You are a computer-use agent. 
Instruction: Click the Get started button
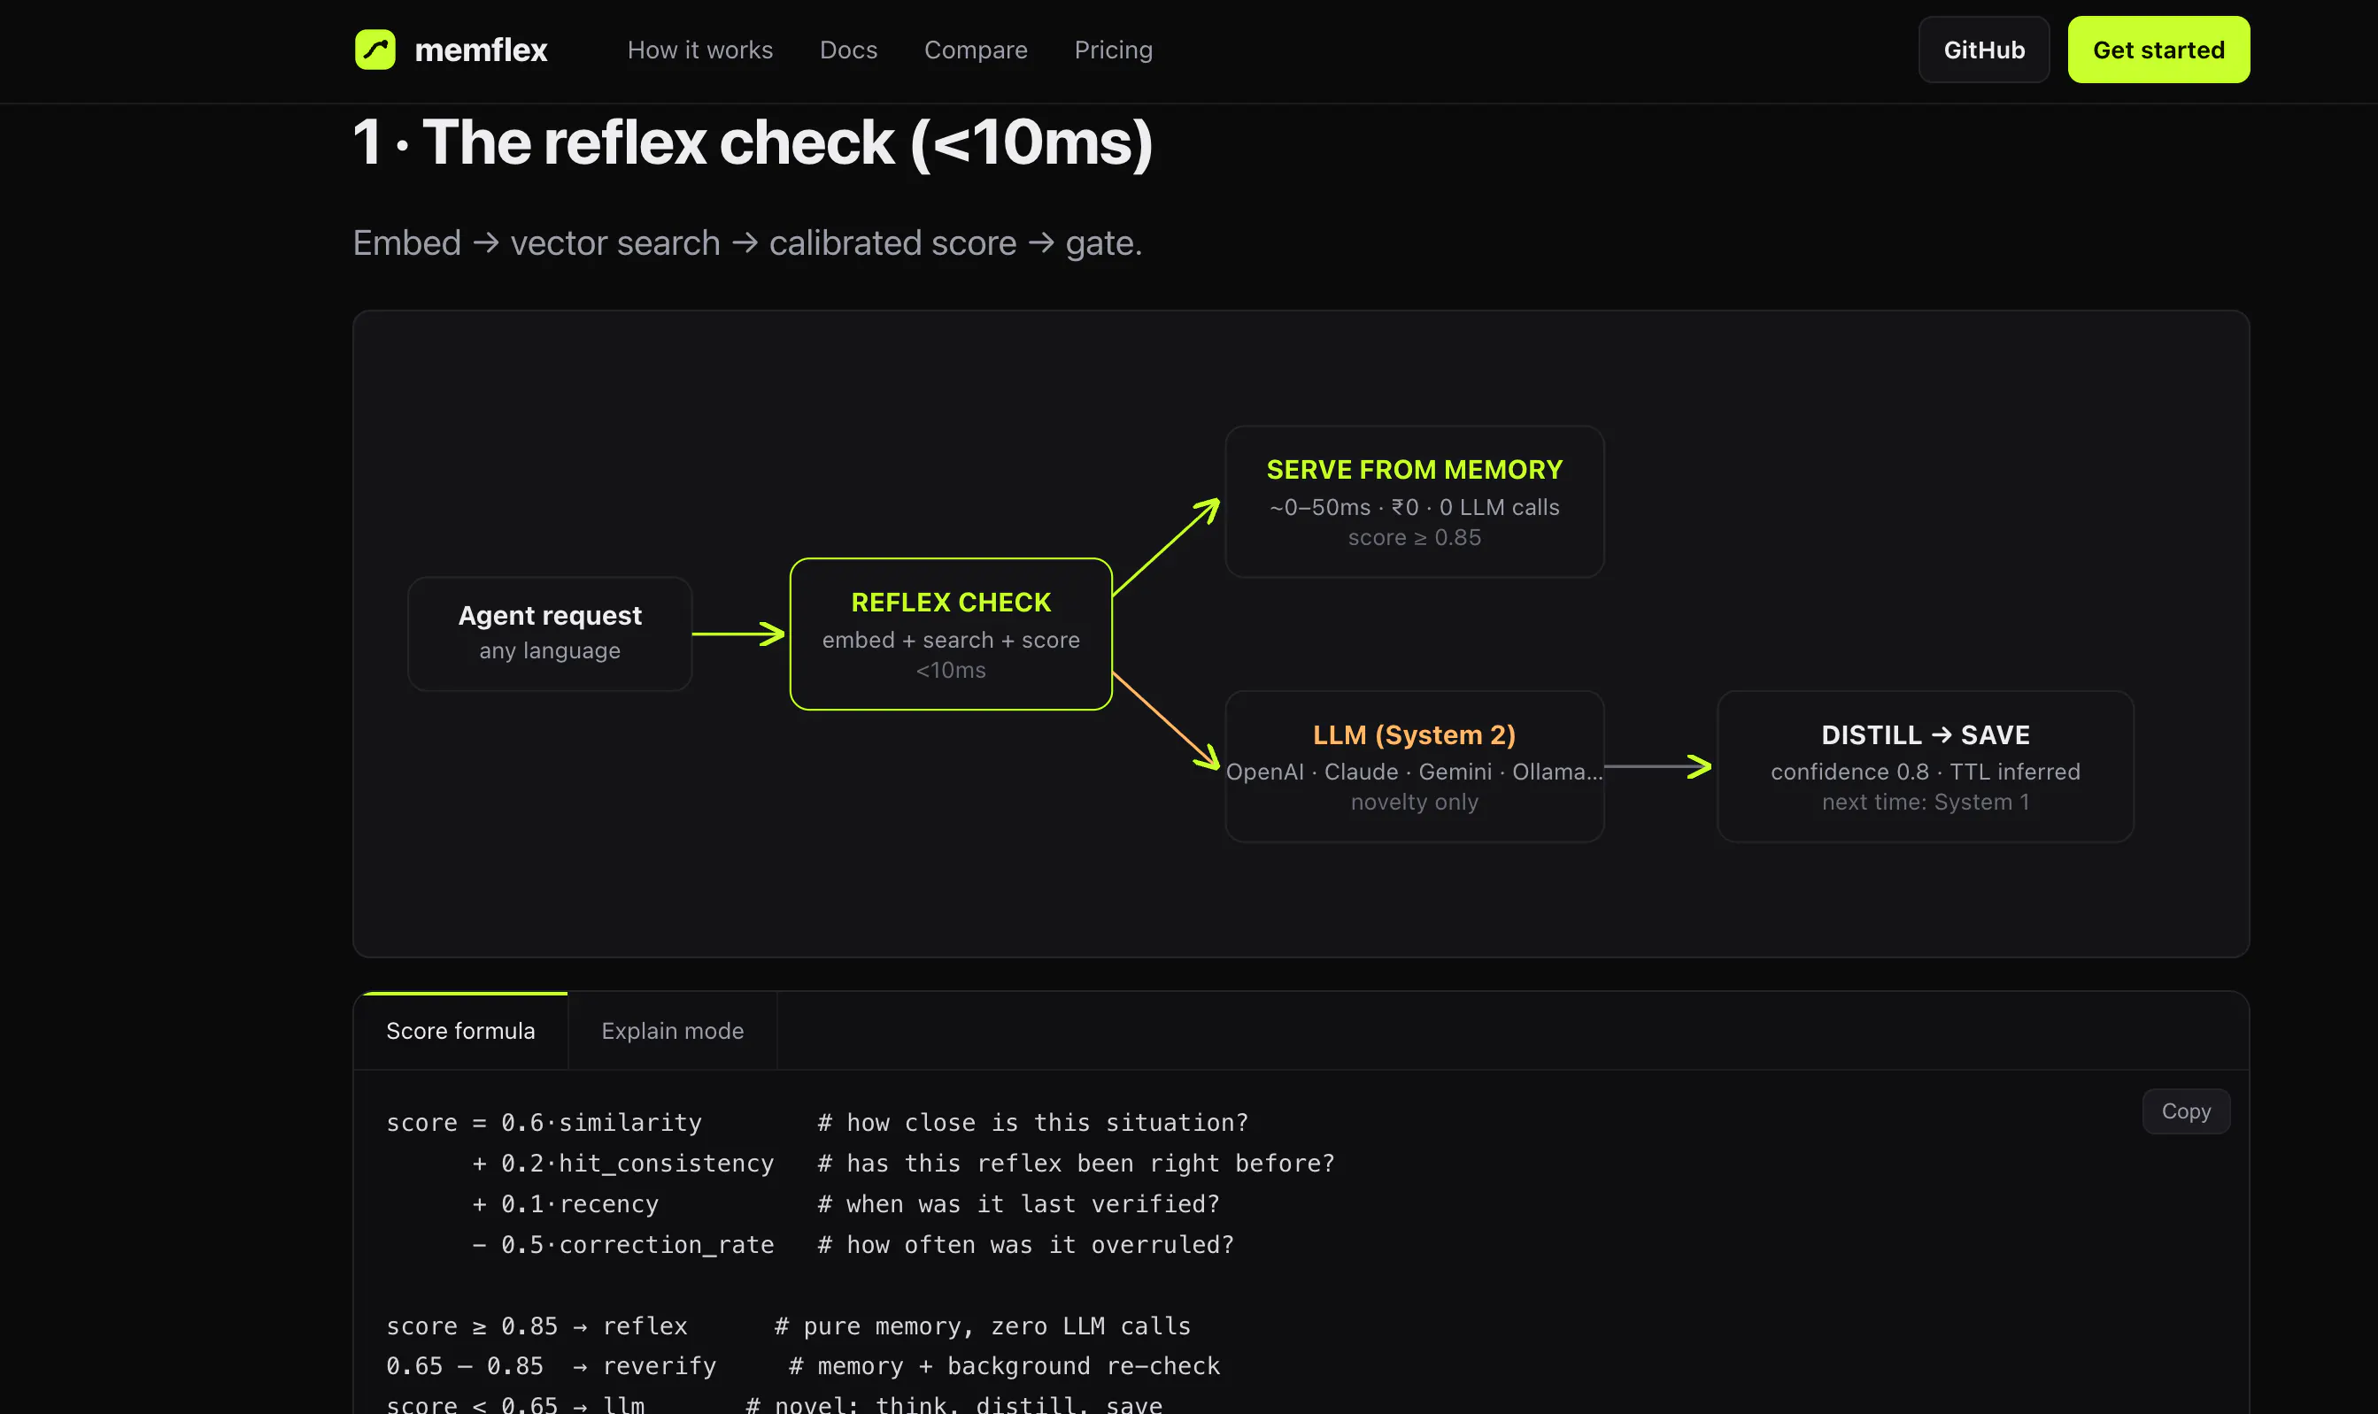coord(2158,50)
